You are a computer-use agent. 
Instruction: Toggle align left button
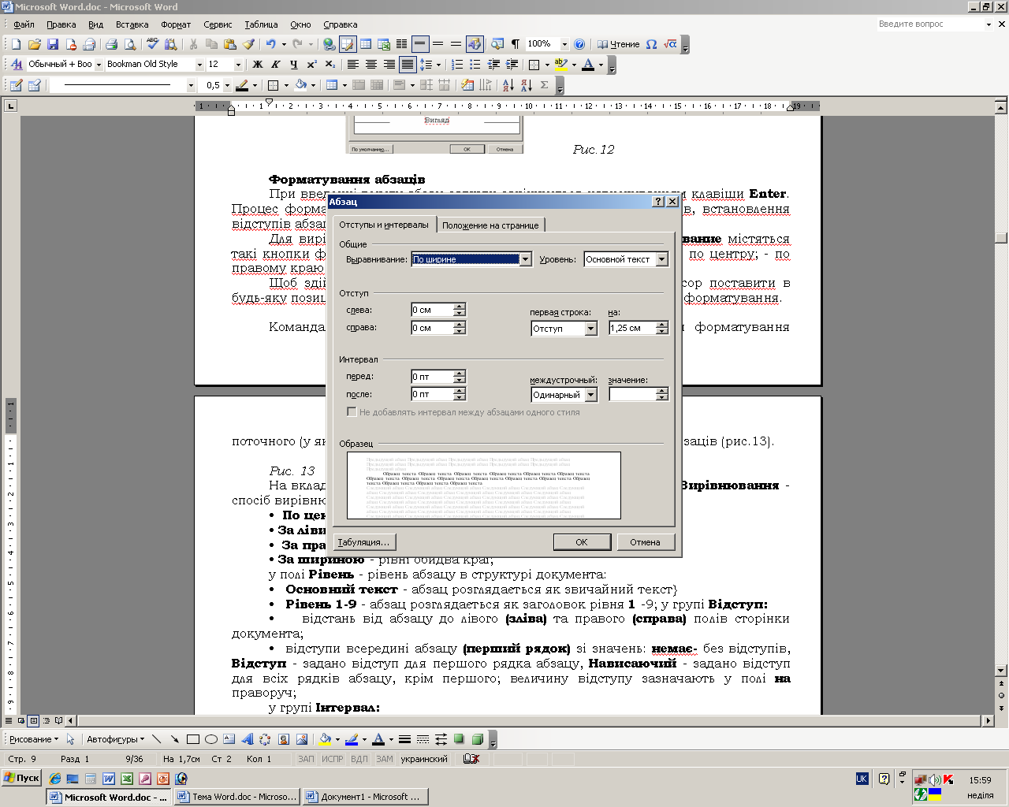[x=352, y=65]
